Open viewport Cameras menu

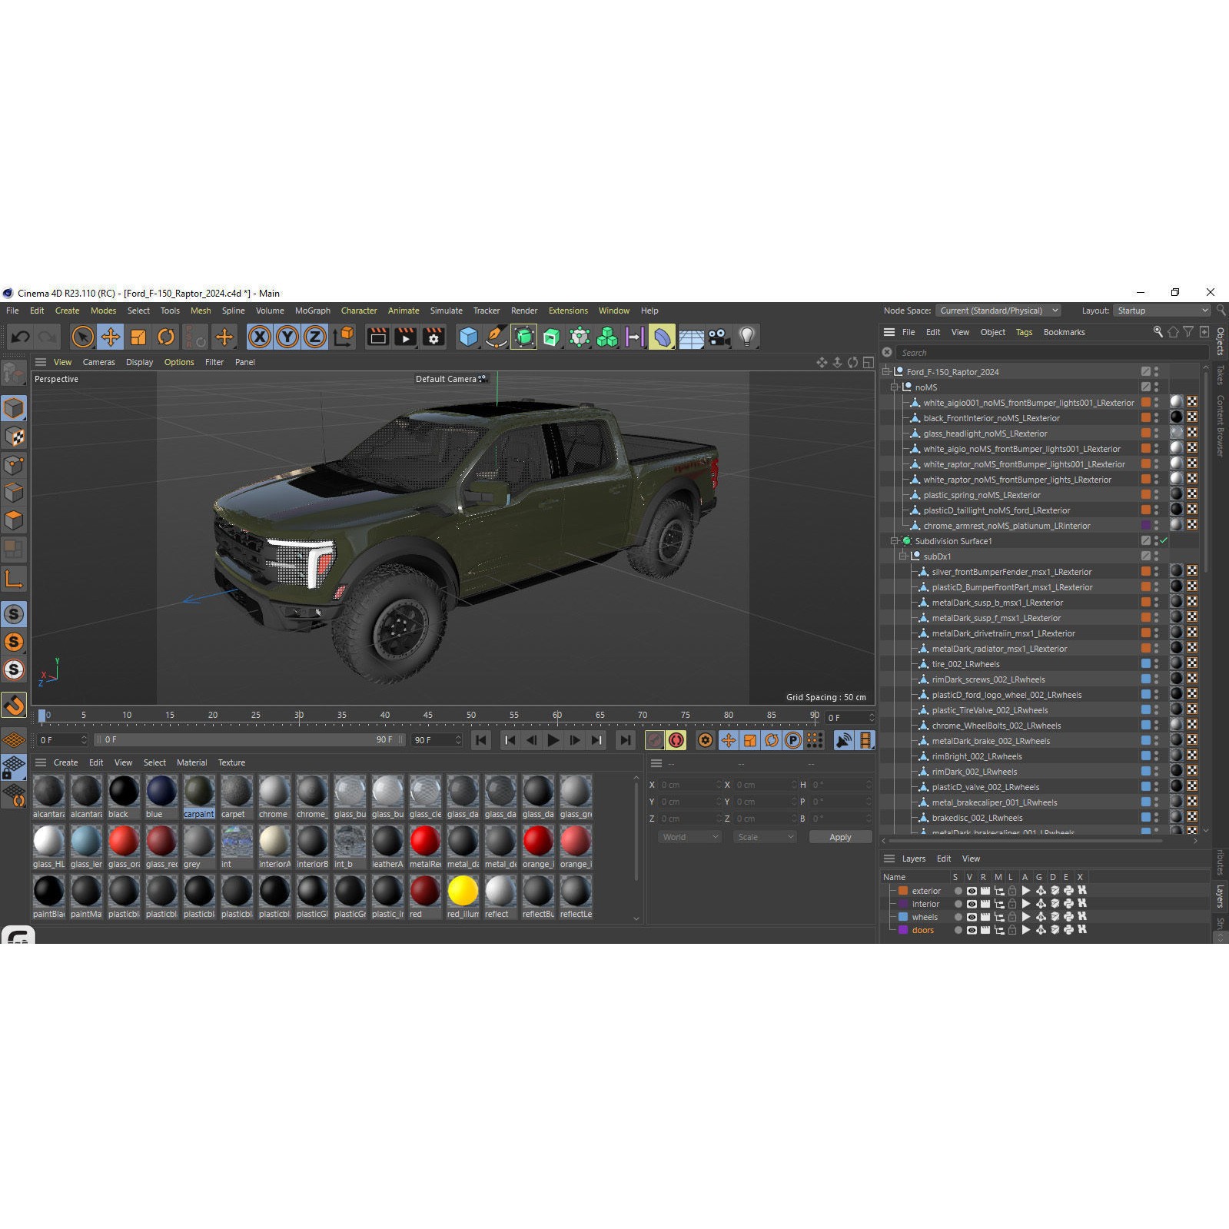pyautogui.click(x=98, y=362)
